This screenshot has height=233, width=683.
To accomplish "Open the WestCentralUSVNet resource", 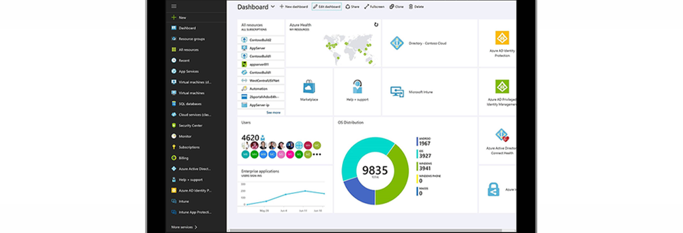I will coord(261,80).
